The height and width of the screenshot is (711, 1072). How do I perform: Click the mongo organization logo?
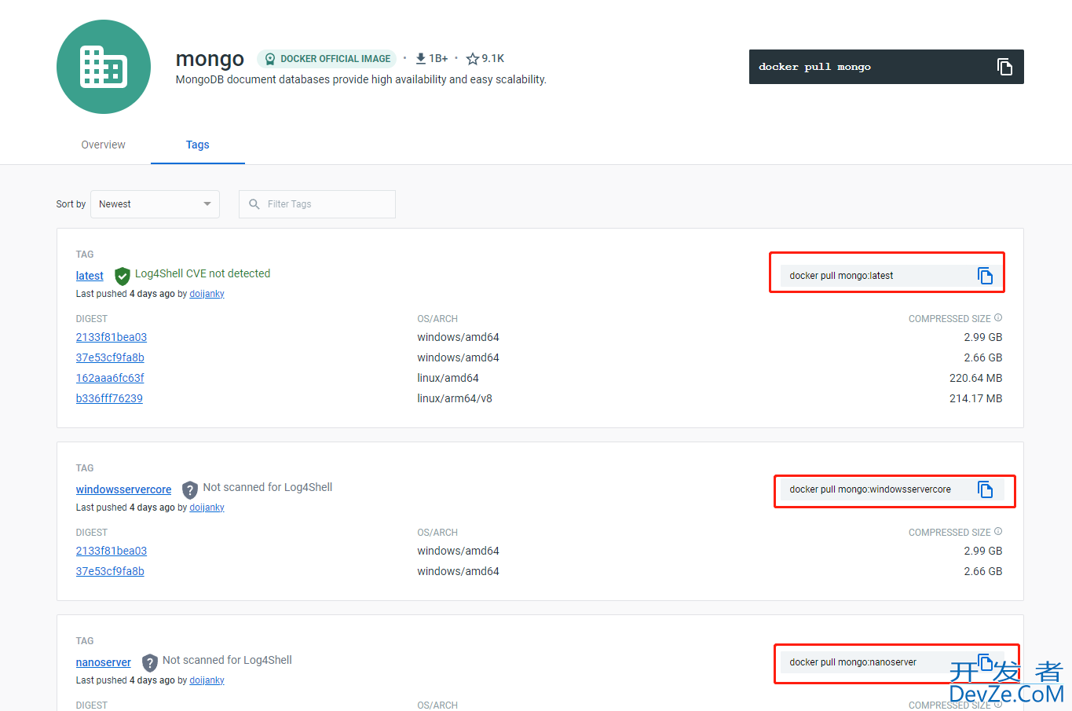pyautogui.click(x=104, y=67)
